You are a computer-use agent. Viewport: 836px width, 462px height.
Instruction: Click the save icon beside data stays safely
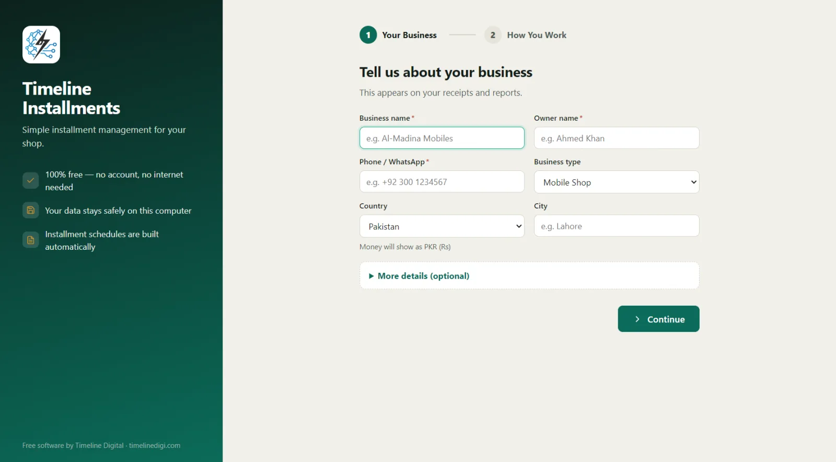click(30, 210)
